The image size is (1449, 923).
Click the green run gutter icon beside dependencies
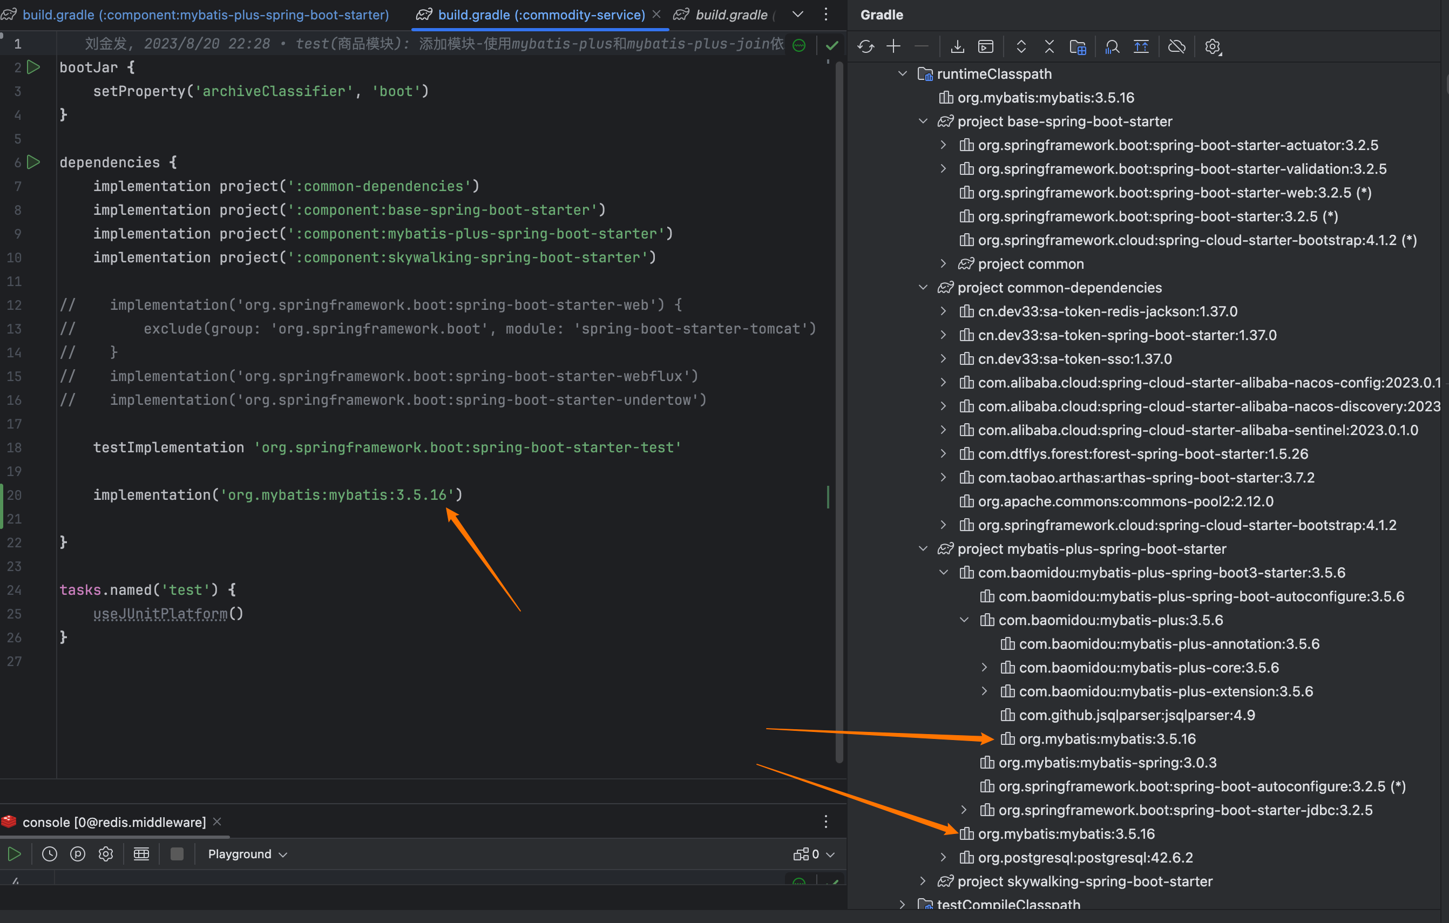click(33, 162)
